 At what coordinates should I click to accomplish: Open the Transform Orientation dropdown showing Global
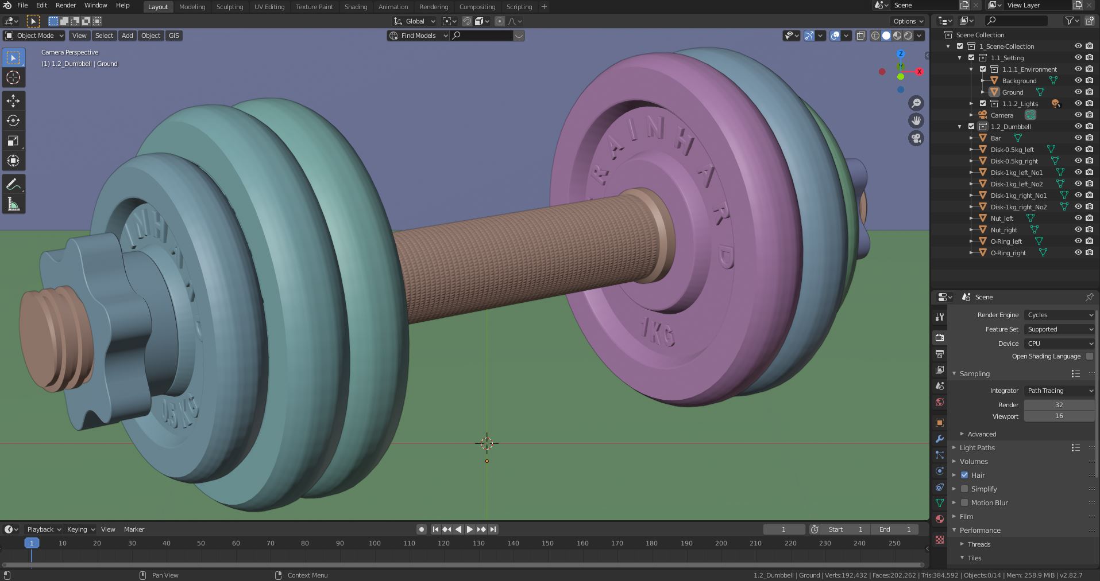click(414, 21)
